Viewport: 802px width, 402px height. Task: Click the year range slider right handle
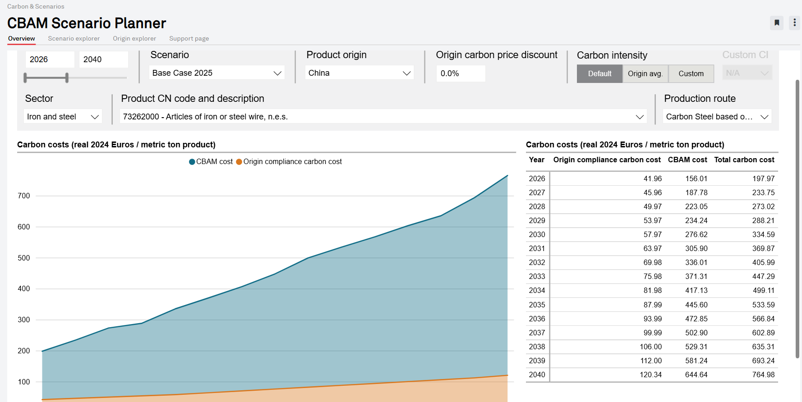pos(67,78)
